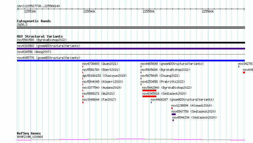Open the nsv3377540 (Audano2019) variant
253x143 pixels.
click(102, 88)
